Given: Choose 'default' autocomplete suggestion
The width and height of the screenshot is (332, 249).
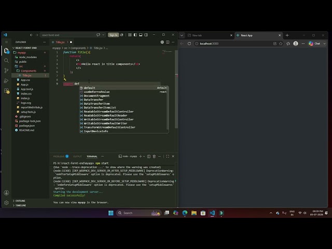Looking at the screenshot, I should pyautogui.click(x=124, y=88).
